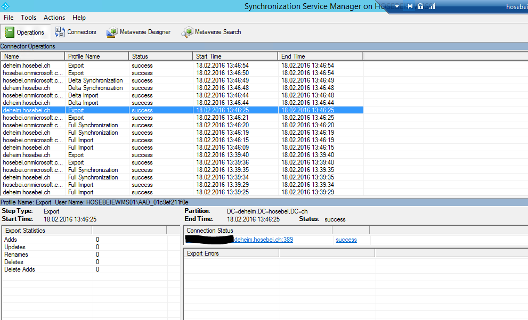Select the Full Import row starting at 13:39:25
This screenshot has width=528, height=320.
(x=182, y=192)
